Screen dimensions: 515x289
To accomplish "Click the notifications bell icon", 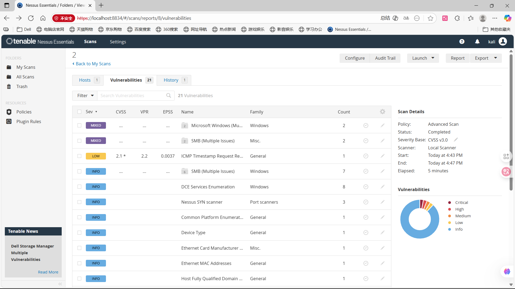I will click(477, 41).
